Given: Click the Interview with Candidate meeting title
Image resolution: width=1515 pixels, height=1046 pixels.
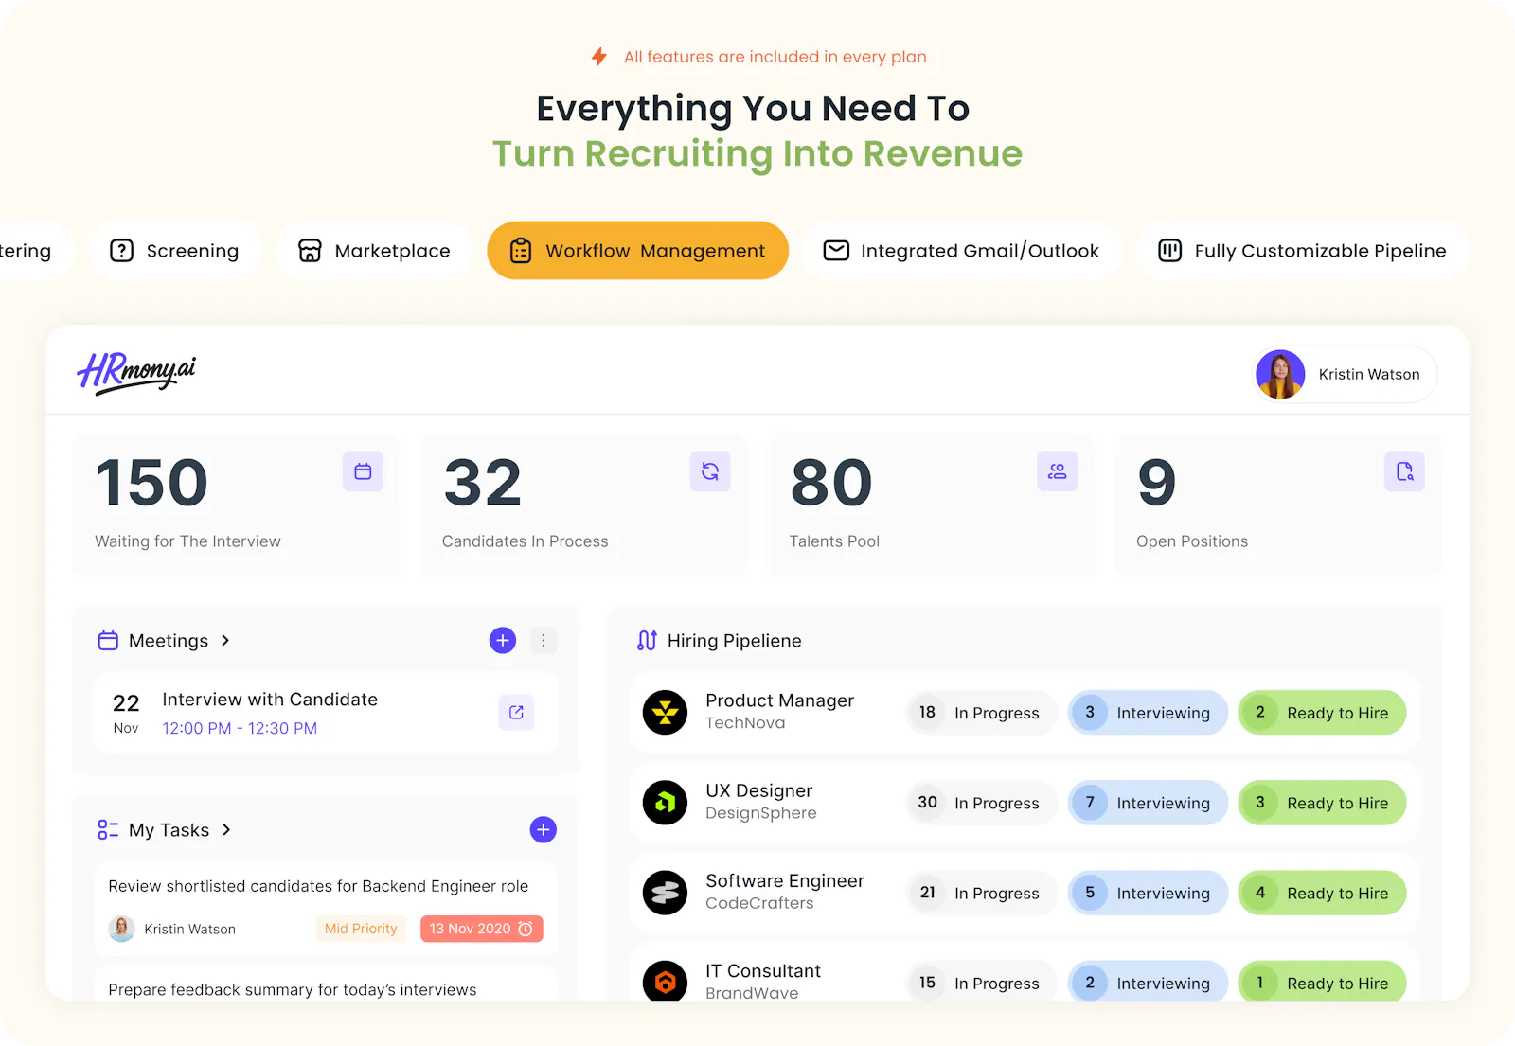Looking at the screenshot, I should click(270, 700).
